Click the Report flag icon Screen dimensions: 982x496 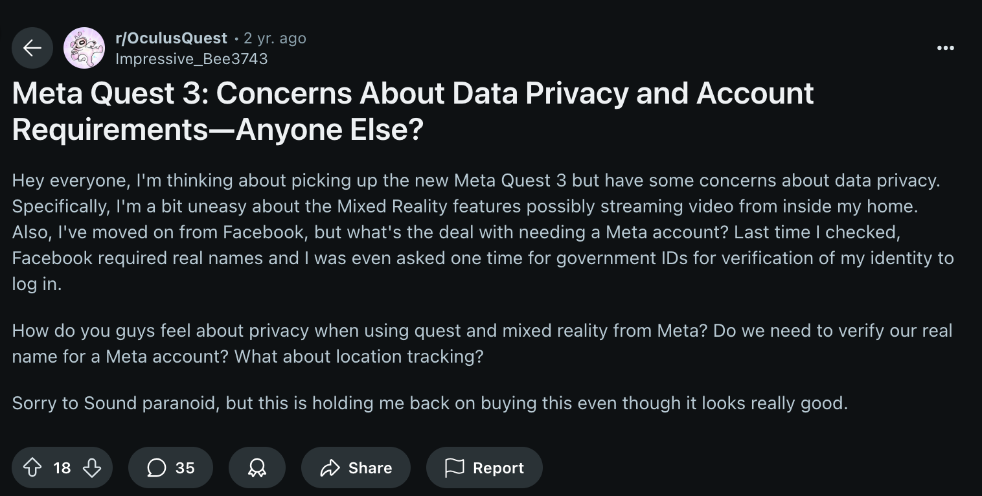[x=455, y=468]
